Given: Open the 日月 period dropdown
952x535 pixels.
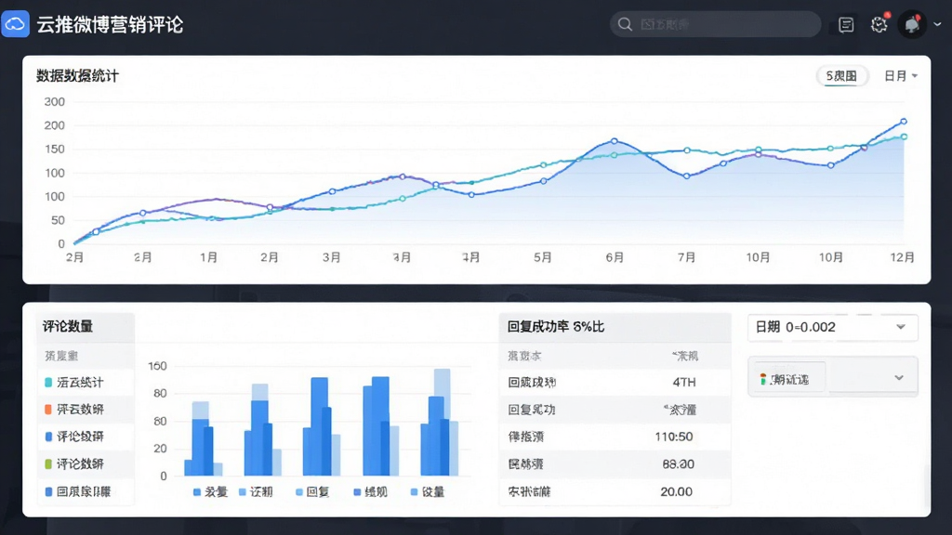Looking at the screenshot, I should (x=900, y=76).
